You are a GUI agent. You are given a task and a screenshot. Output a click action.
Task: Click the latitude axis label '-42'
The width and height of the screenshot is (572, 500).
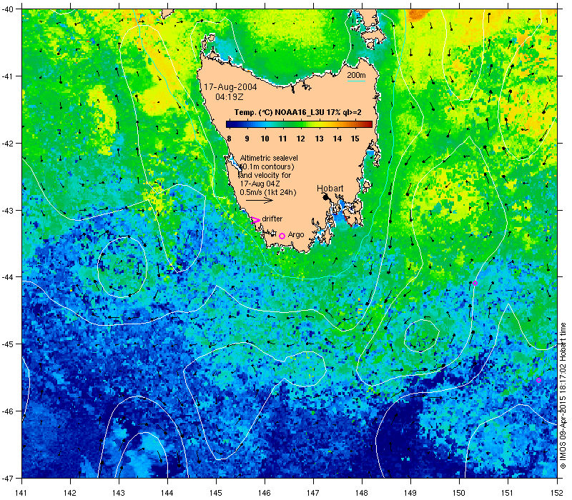[7, 144]
